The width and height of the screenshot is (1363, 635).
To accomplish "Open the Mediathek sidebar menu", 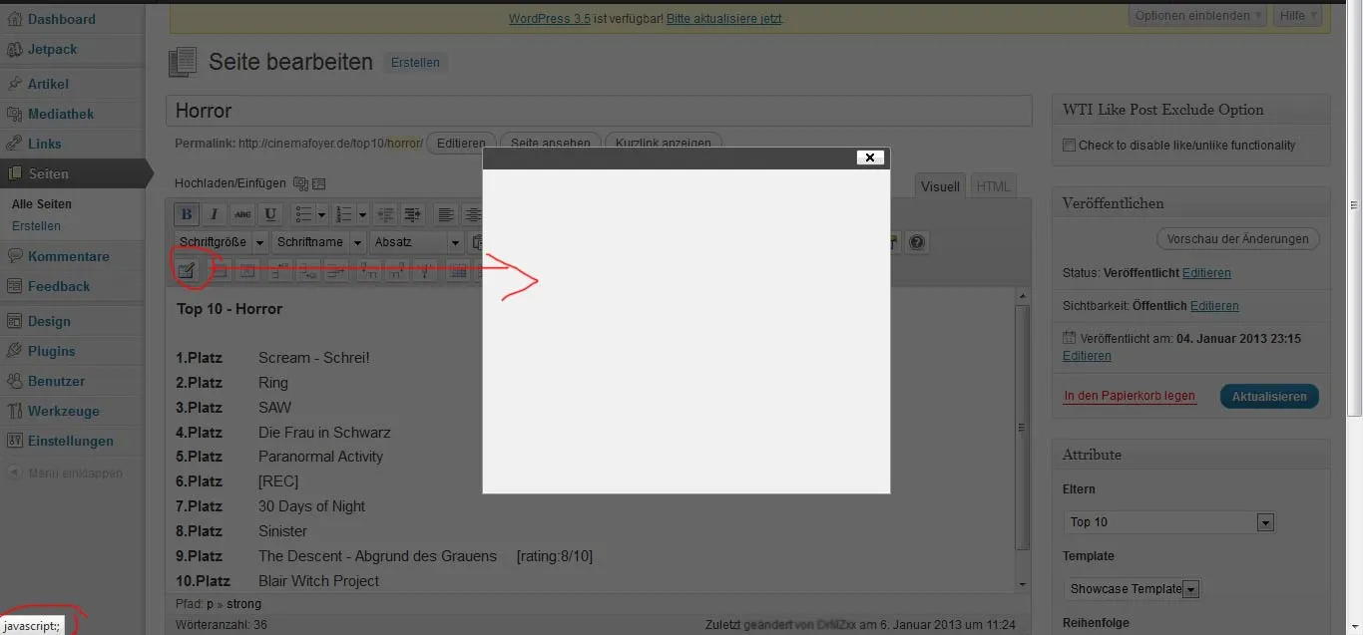I will [x=61, y=114].
